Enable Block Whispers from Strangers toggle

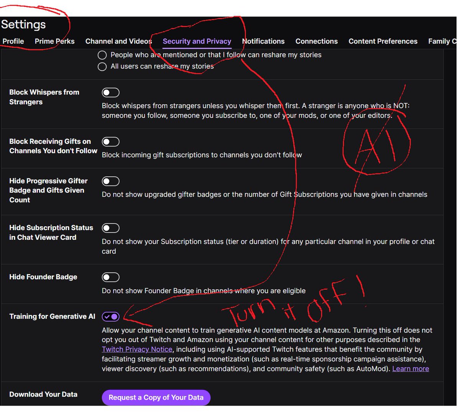point(110,92)
